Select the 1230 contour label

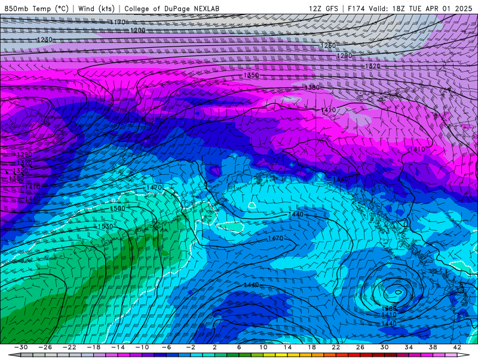point(44,40)
